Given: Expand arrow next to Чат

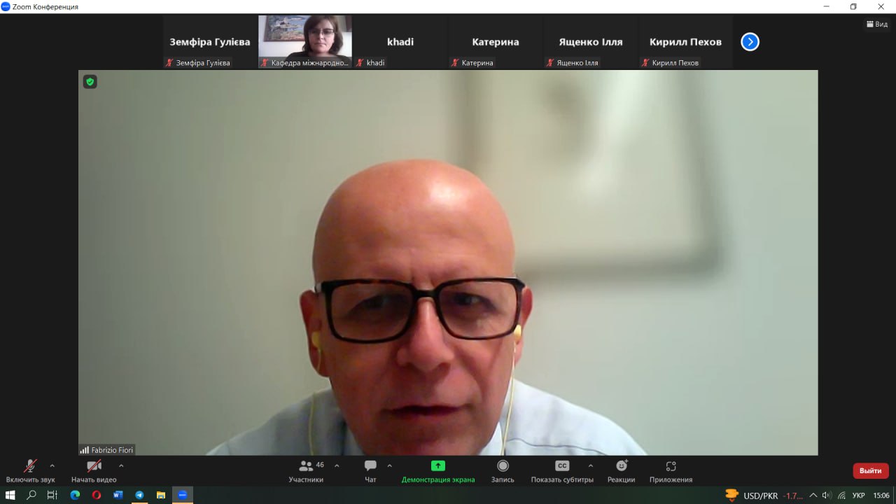Looking at the screenshot, I should tap(389, 465).
